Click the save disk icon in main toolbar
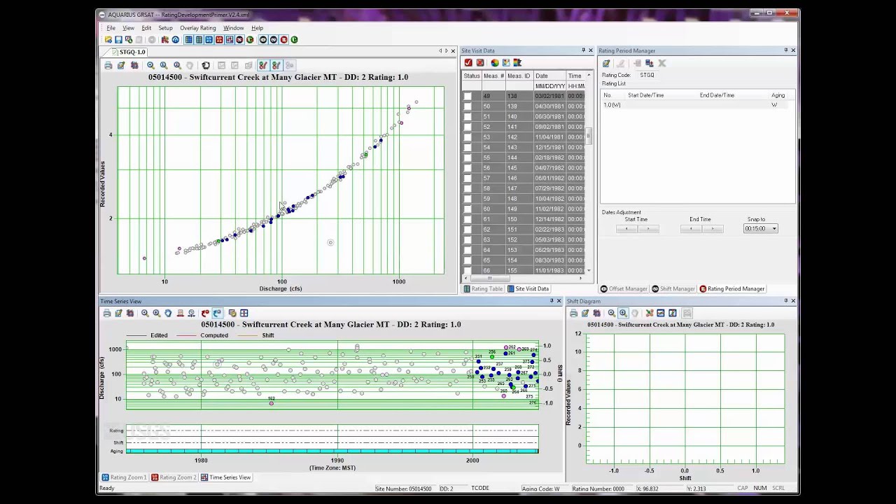Screen dimensions: 896x504 118,40
